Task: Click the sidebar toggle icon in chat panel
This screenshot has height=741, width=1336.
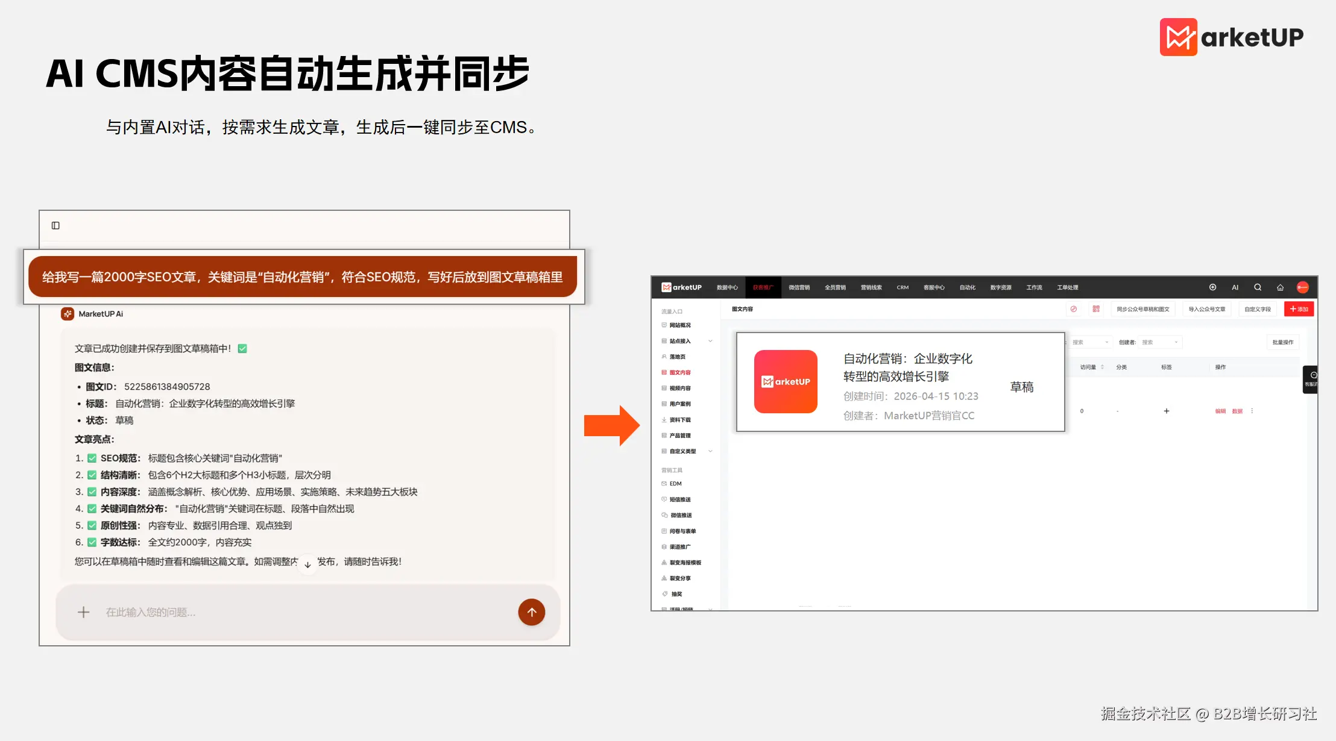Action: [55, 225]
